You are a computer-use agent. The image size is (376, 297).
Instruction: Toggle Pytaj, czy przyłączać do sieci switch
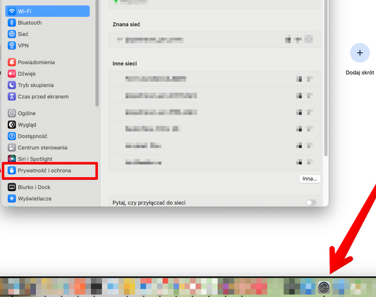point(311,203)
